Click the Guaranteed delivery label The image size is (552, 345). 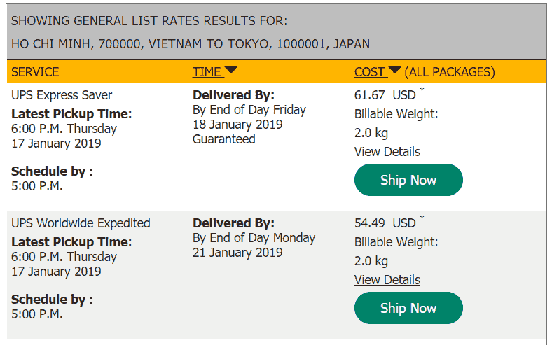pyautogui.click(x=224, y=139)
